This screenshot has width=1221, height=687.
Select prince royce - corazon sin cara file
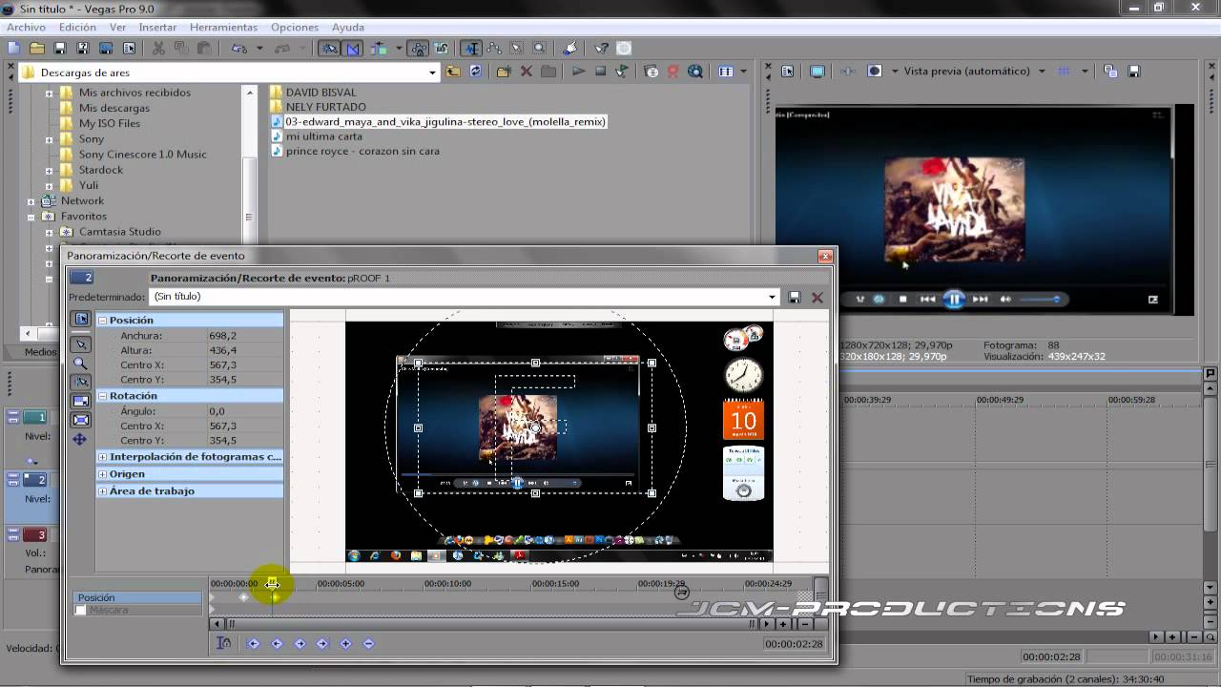click(x=362, y=151)
